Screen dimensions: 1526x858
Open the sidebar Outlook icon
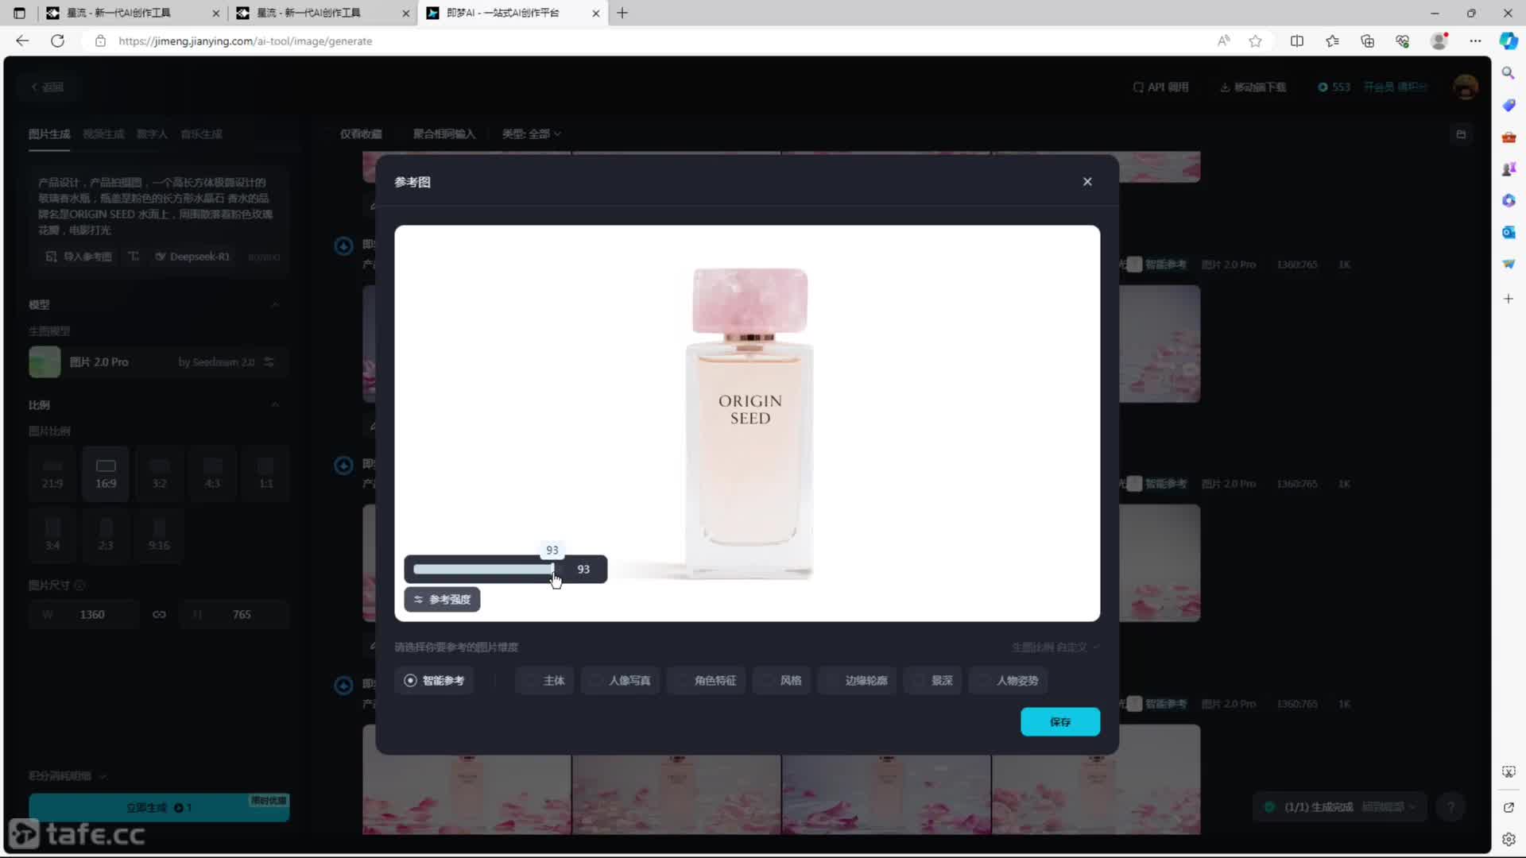(x=1508, y=232)
